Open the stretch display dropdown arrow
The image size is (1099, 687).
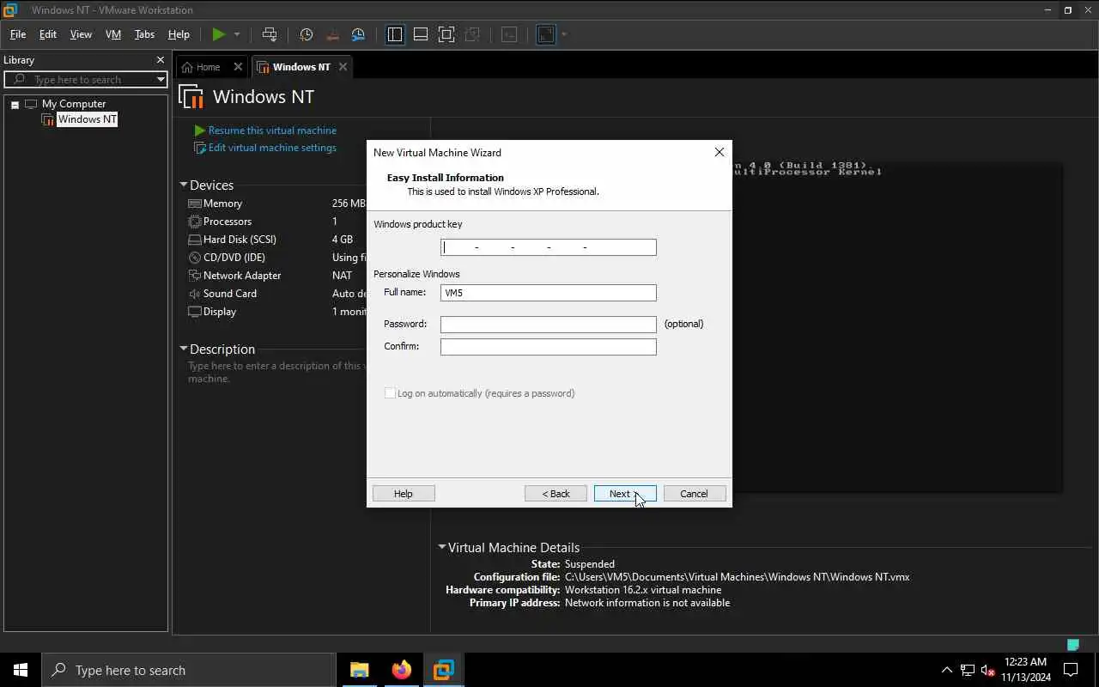(x=564, y=34)
